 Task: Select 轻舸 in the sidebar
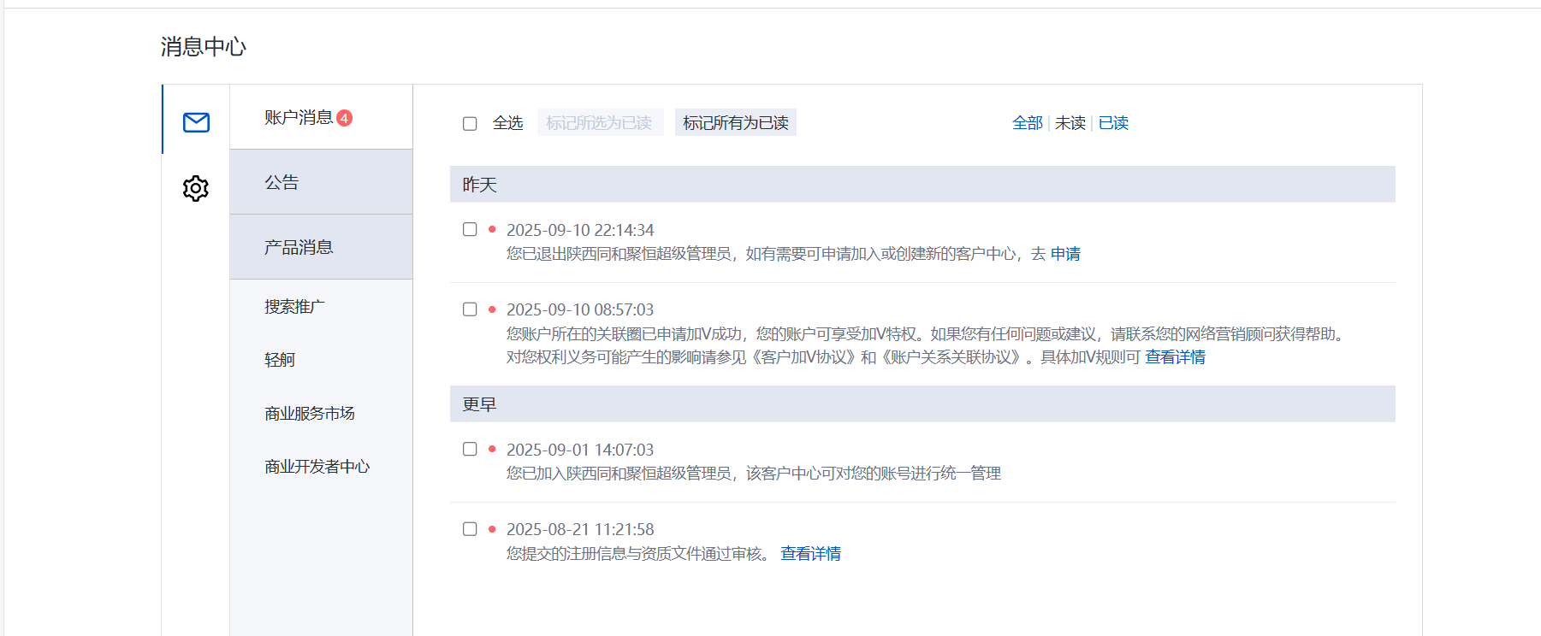point(280,360)
